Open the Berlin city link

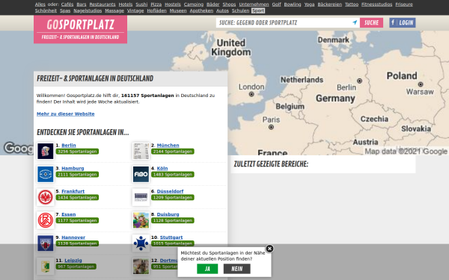(69, 145)
